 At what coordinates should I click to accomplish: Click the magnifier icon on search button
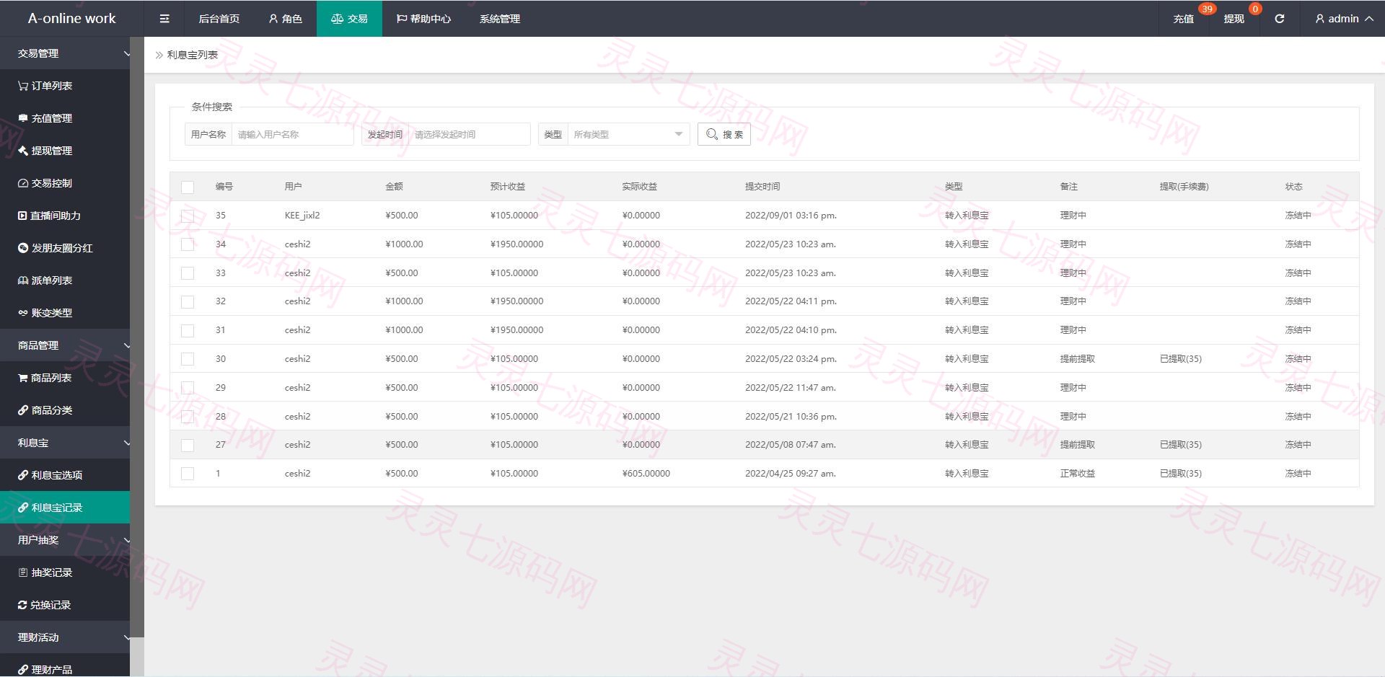coord(712,134)
